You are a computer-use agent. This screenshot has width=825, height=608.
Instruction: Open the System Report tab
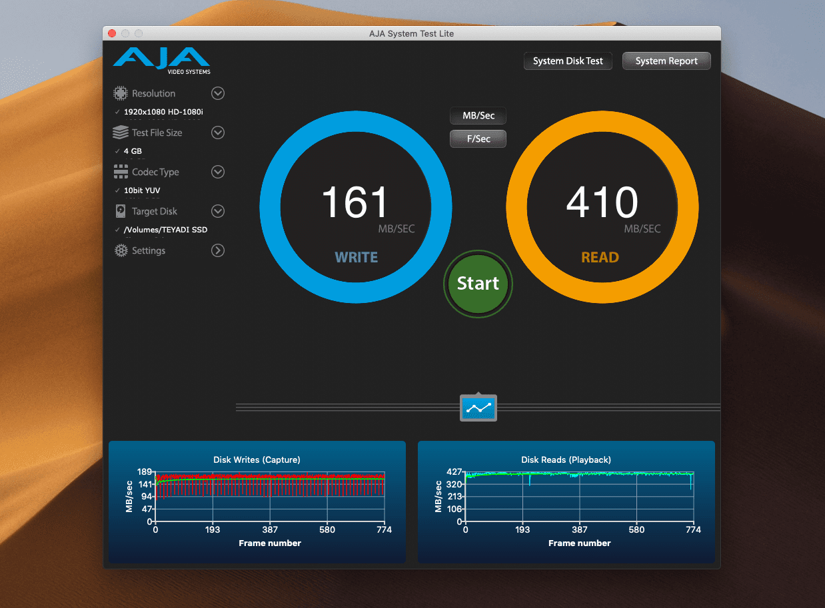tap(666, 61)
